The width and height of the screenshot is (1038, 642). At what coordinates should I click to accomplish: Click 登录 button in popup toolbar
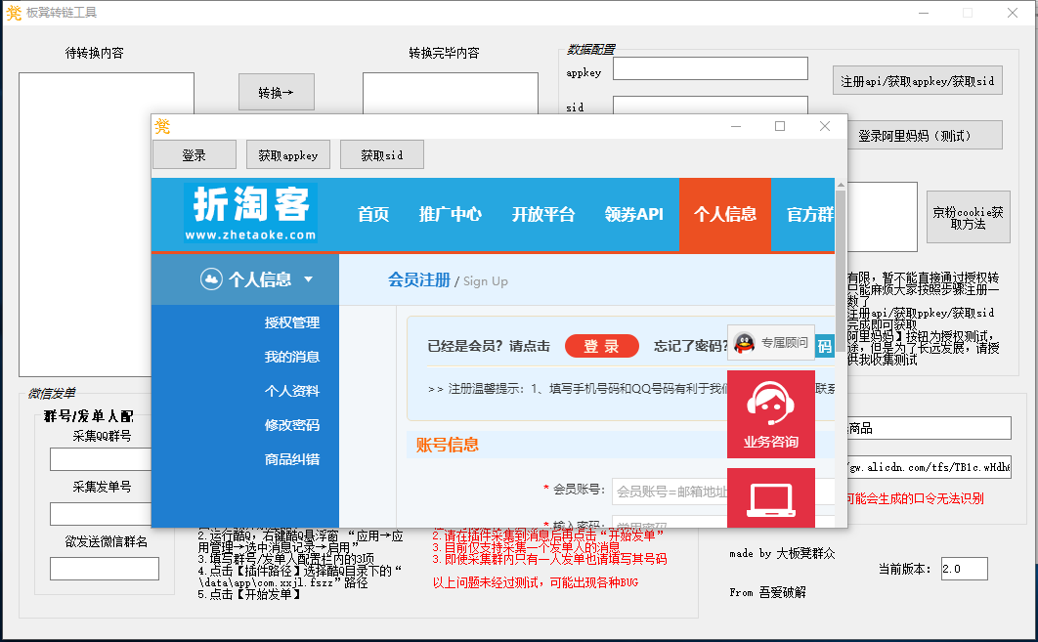pos(194,154)
